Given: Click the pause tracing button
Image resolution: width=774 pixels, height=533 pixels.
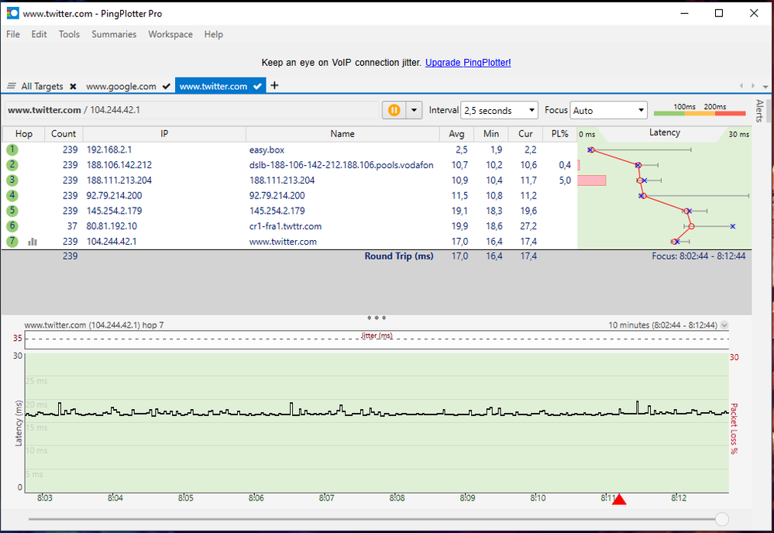Looking at the screenshot, I should [394, 110].
